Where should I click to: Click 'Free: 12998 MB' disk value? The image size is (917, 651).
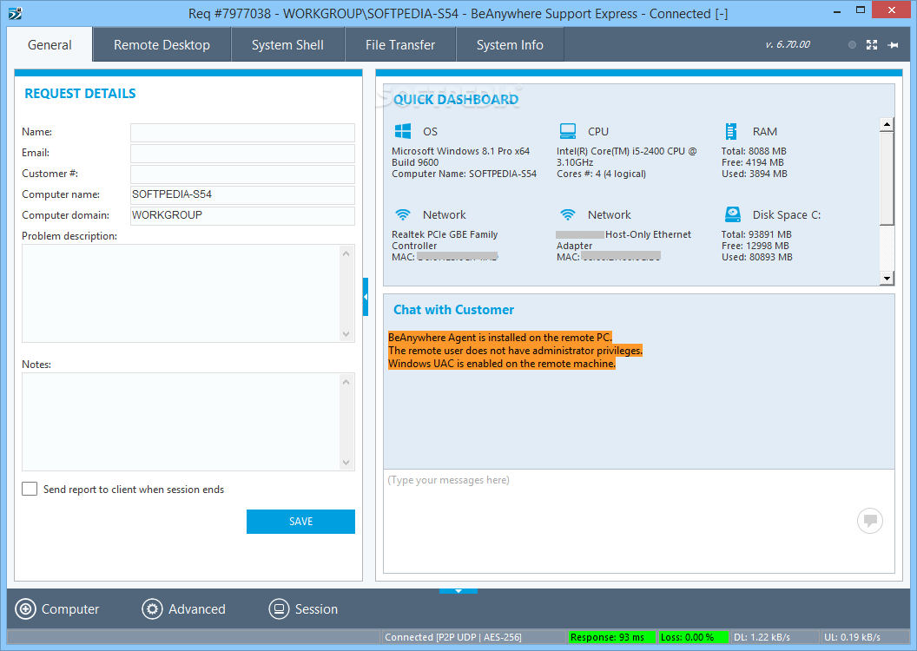coord(755,246)
